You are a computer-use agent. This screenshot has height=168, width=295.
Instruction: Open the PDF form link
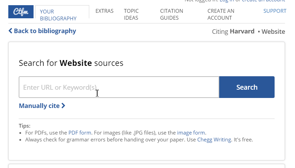click(80, 133)
